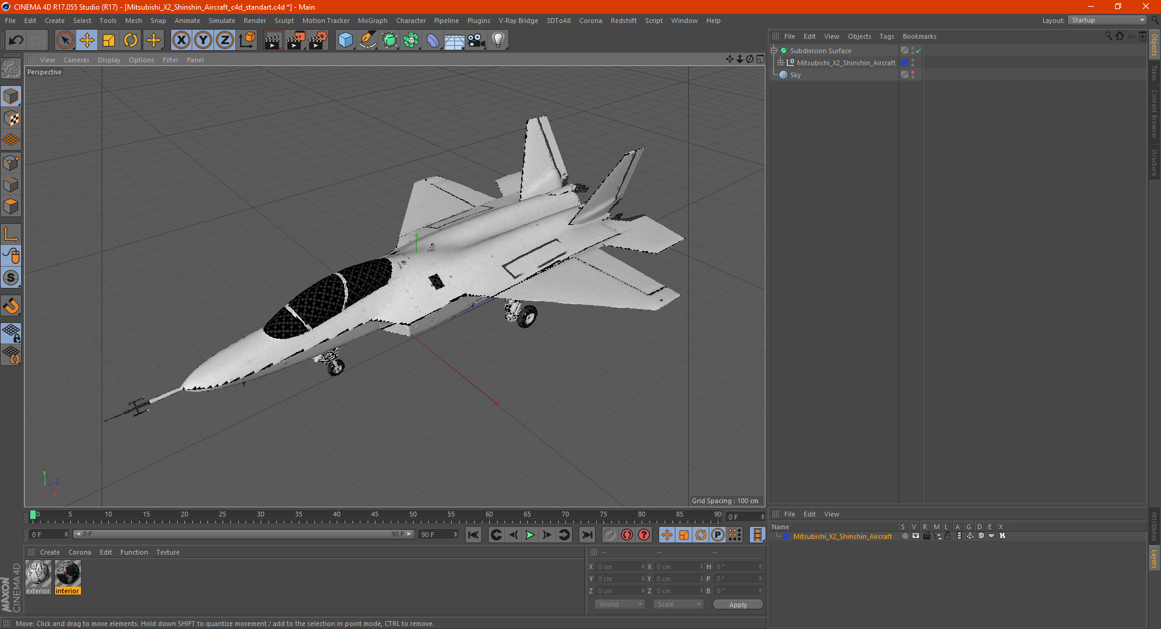Toggle X axis lock
The image size is (1161, 629).
[x=181, y=41]
